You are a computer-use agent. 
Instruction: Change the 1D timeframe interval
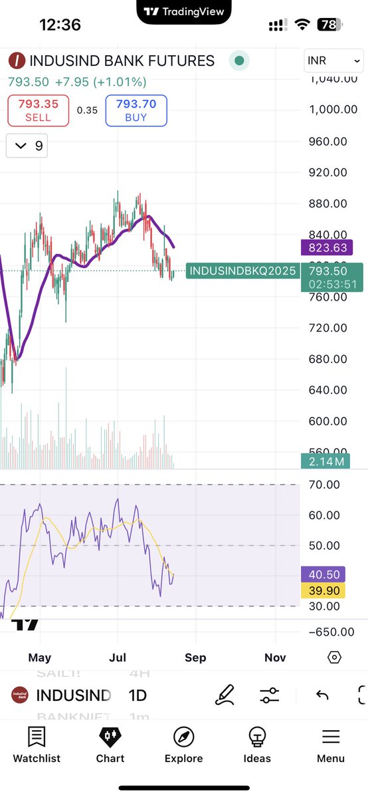pyautogui.click(x=138, y=696)
